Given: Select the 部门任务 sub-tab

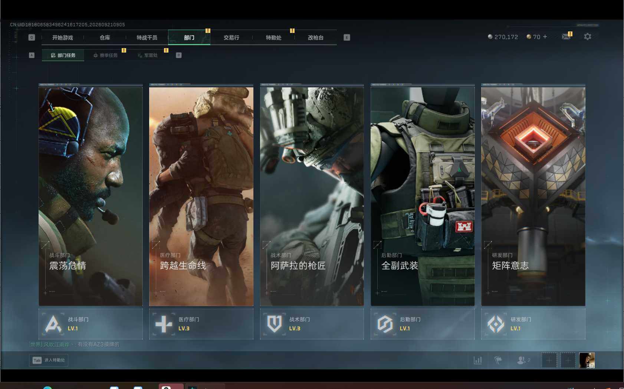Looking at the screenshot, I should point(63,55).
